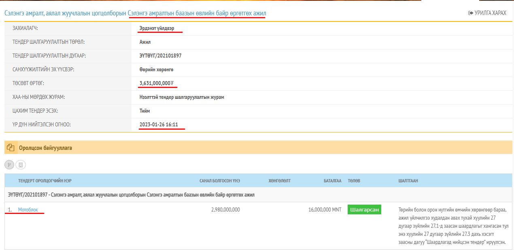Screen dimensions: 514x250
Task: Click the offered price 2,980,000,000
Action: click(225, 209)
